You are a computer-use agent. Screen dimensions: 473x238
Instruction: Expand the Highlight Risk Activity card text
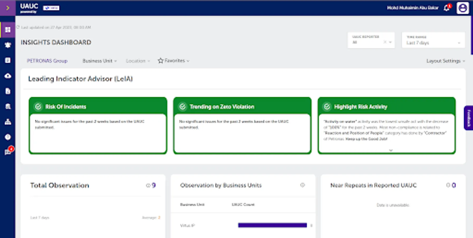[391, 150]
